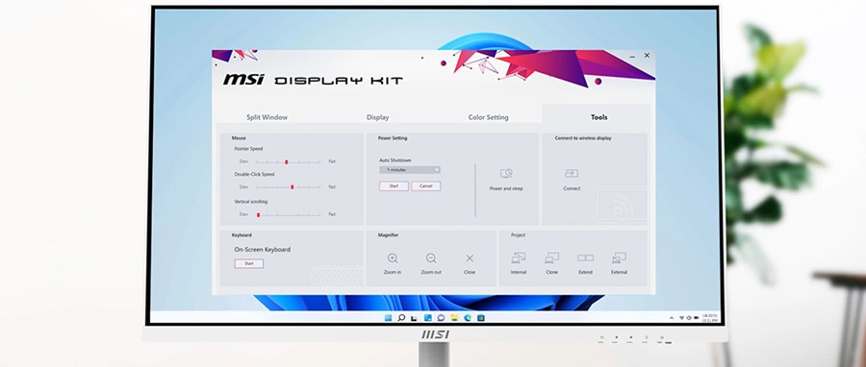Select the Internal projection mode icon
Viewport: 866px width, 367px height.
(x=519, y=257)
